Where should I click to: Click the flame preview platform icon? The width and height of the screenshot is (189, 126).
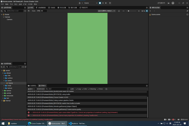79,3
